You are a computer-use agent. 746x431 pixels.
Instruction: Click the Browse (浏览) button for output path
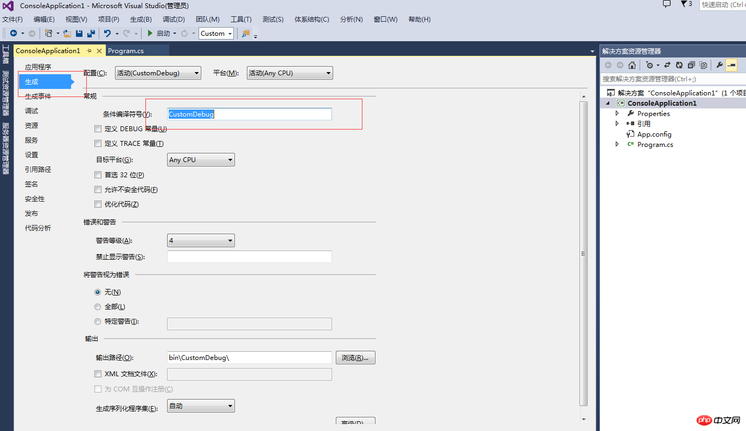click(355, 358)
